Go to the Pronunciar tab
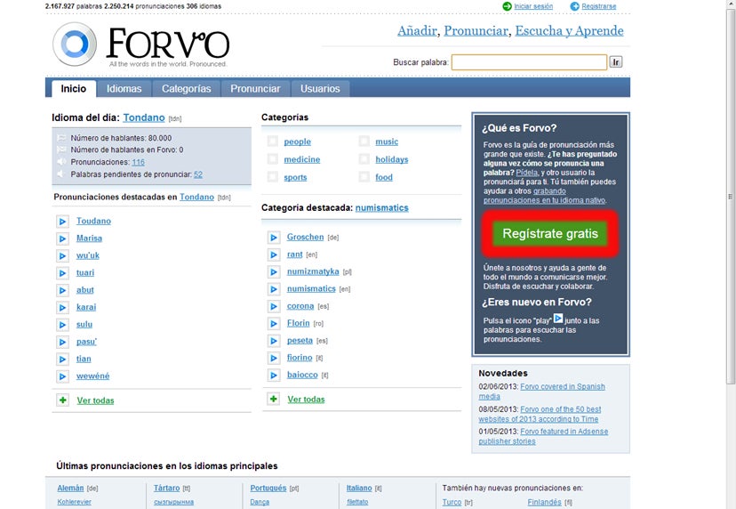This screenshot has width=736, height=509. 255,89
